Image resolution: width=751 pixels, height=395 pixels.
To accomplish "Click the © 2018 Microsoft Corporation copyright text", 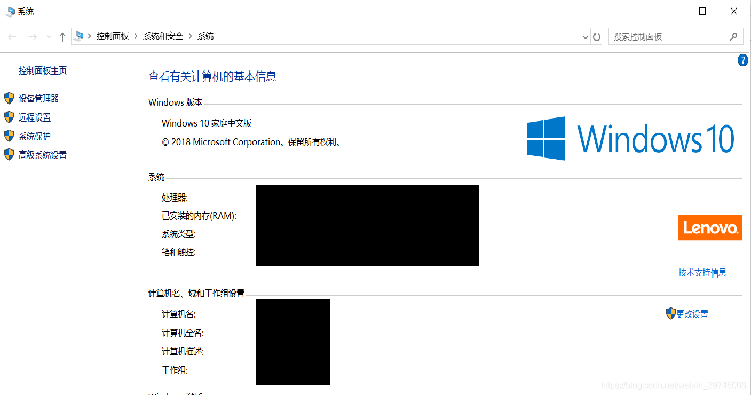I will coord(251,142).
